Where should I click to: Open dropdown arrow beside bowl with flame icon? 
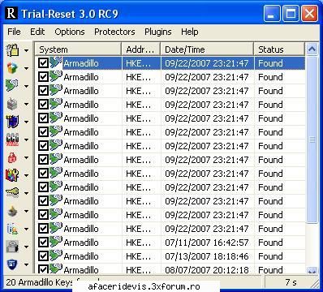coord(26,211)
